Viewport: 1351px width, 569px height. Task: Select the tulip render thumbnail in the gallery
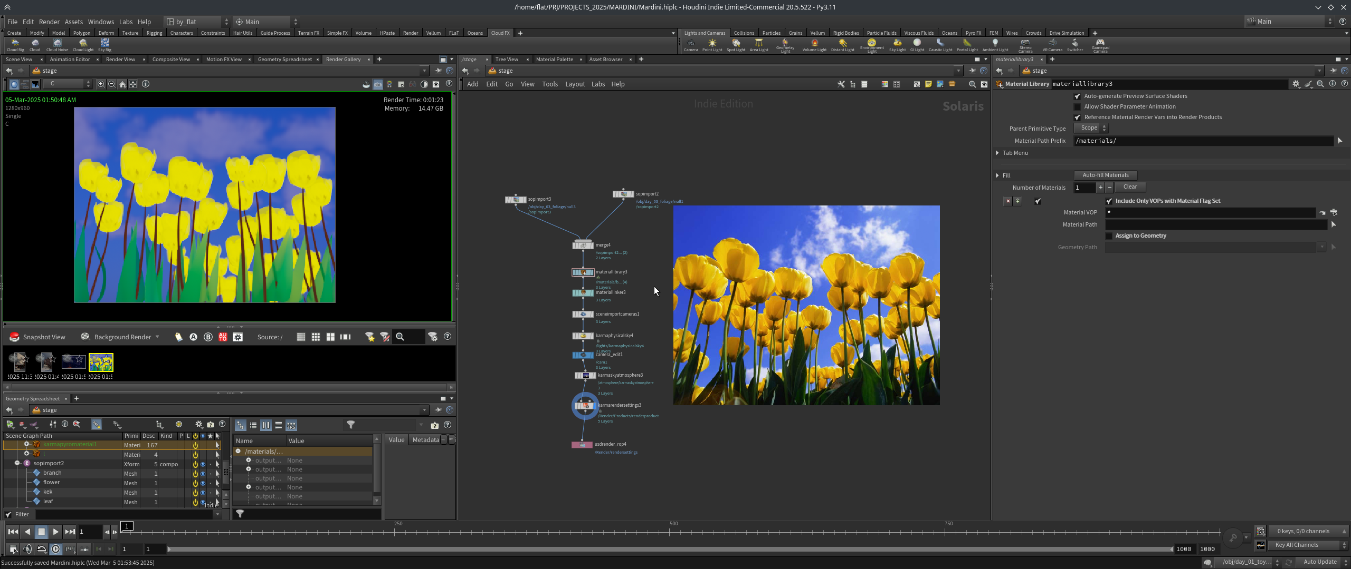101,362
